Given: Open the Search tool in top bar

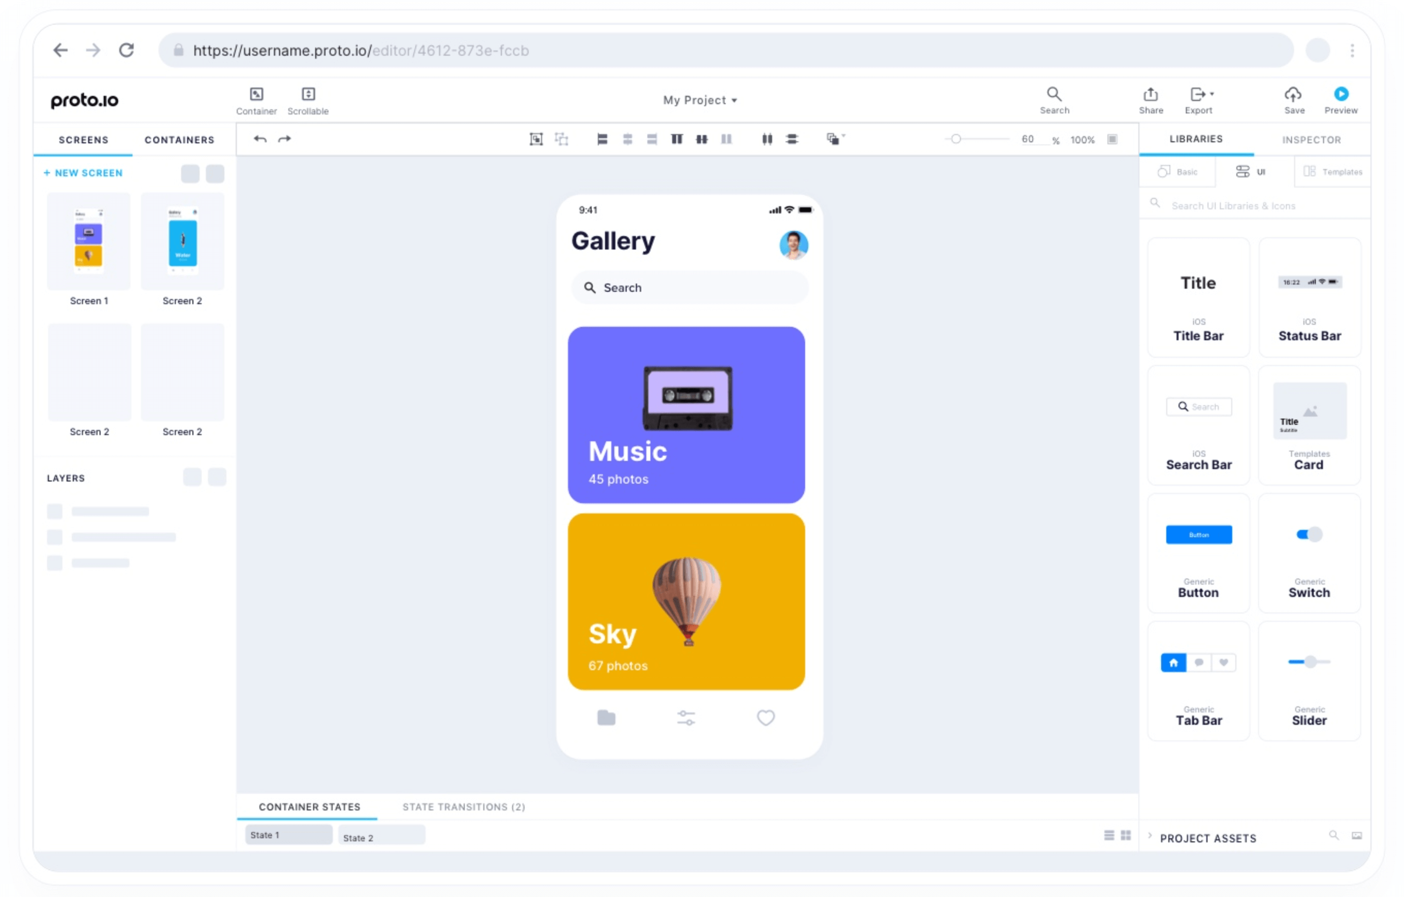Looking at the screenshot, I should pos(1054,100).
